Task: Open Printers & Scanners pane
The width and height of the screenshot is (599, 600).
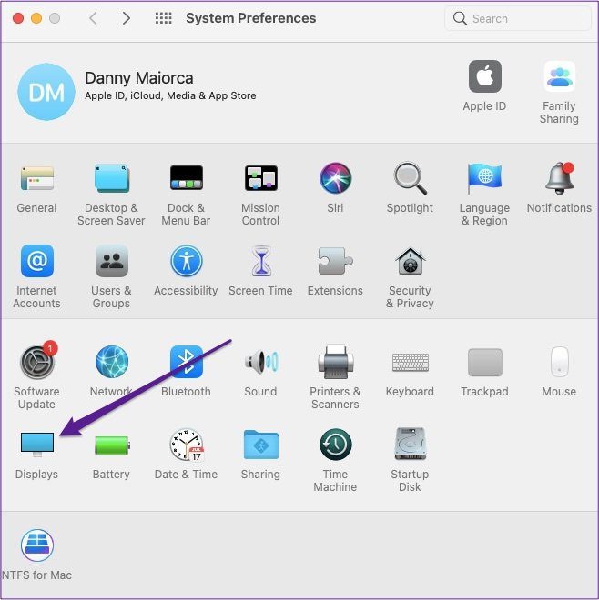Action: pyautogui.click(x=335, y=362)
